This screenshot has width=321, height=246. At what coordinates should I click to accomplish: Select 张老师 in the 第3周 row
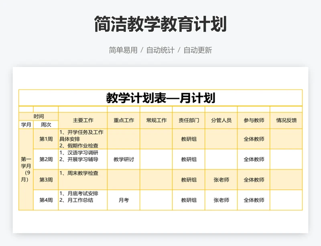click(221, 180)
